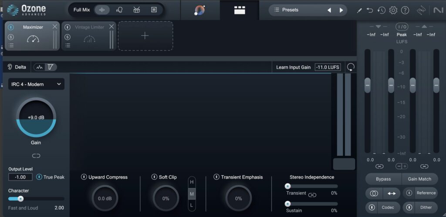Click the gain link channels icon
This screenshot has height=217, width=446.
pos(36,155)
